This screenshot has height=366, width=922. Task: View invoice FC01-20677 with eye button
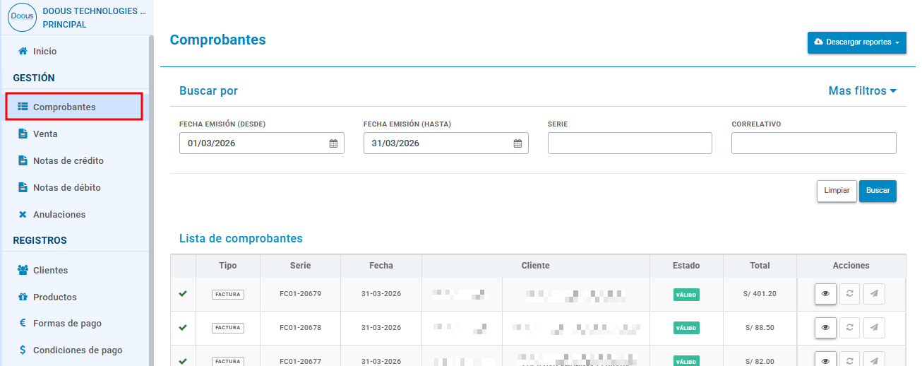[825, 359]
